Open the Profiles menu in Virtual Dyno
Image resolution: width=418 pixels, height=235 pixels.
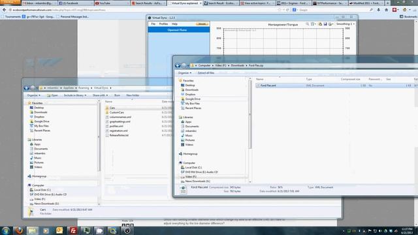point(163,24)
